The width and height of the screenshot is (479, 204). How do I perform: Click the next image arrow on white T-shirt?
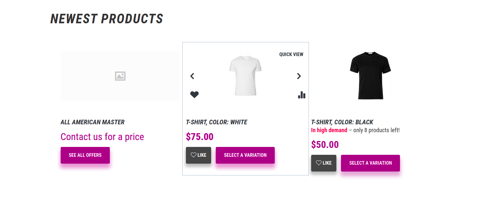(299, 76)
